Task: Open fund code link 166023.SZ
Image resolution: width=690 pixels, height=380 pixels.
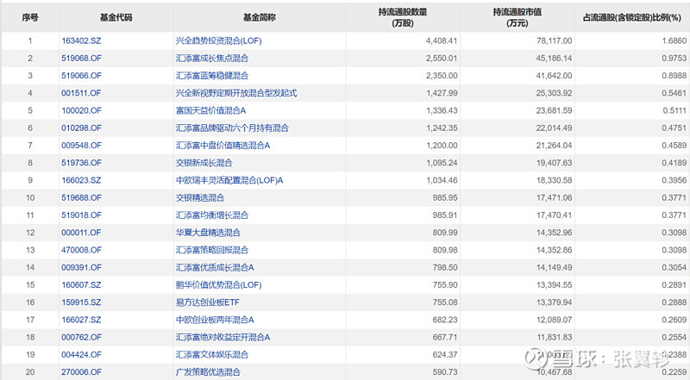Action: 81,180
